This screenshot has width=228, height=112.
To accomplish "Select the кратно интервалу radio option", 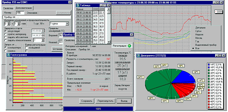I will (x=6, y=34).
